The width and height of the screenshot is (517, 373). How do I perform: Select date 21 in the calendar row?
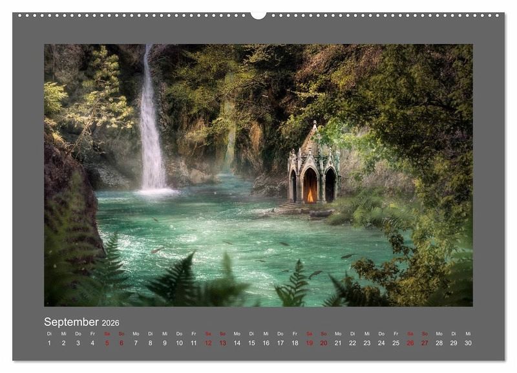point(338,343)
